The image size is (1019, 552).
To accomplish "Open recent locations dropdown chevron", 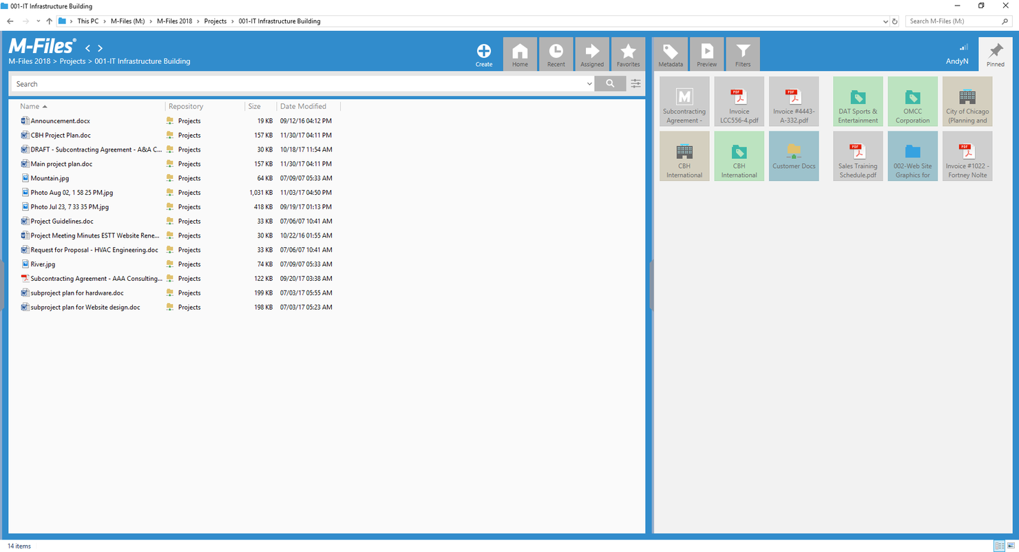I will [x=38, y=21].
